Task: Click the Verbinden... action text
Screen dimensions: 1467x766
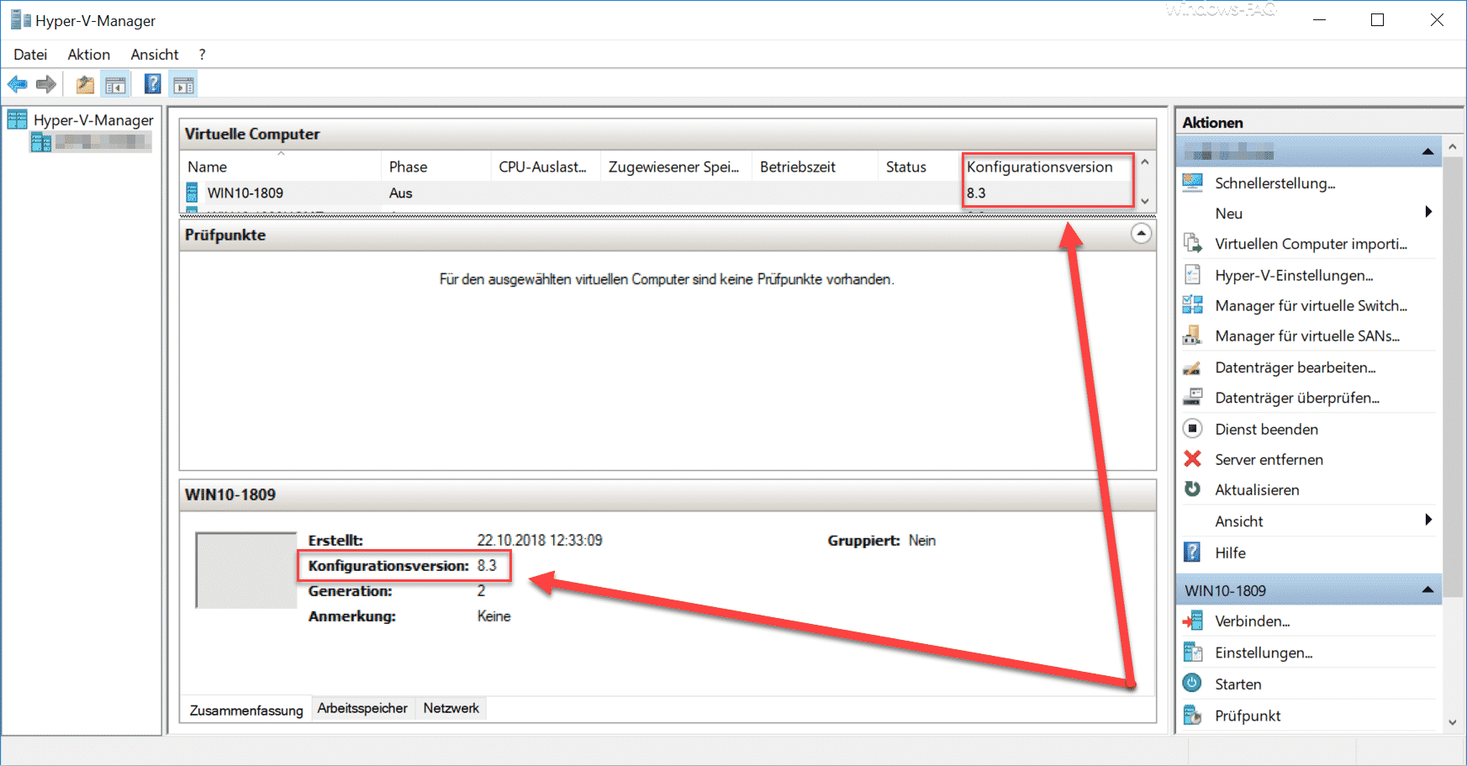Action: (x=1252, y=621)
